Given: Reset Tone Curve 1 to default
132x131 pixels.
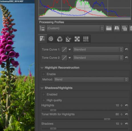Looking at the screenshot, I should 127,49.
